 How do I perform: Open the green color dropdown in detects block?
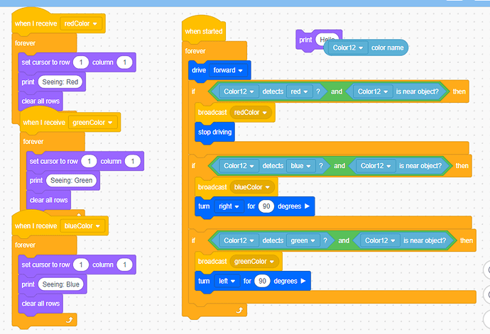(303, 240)
